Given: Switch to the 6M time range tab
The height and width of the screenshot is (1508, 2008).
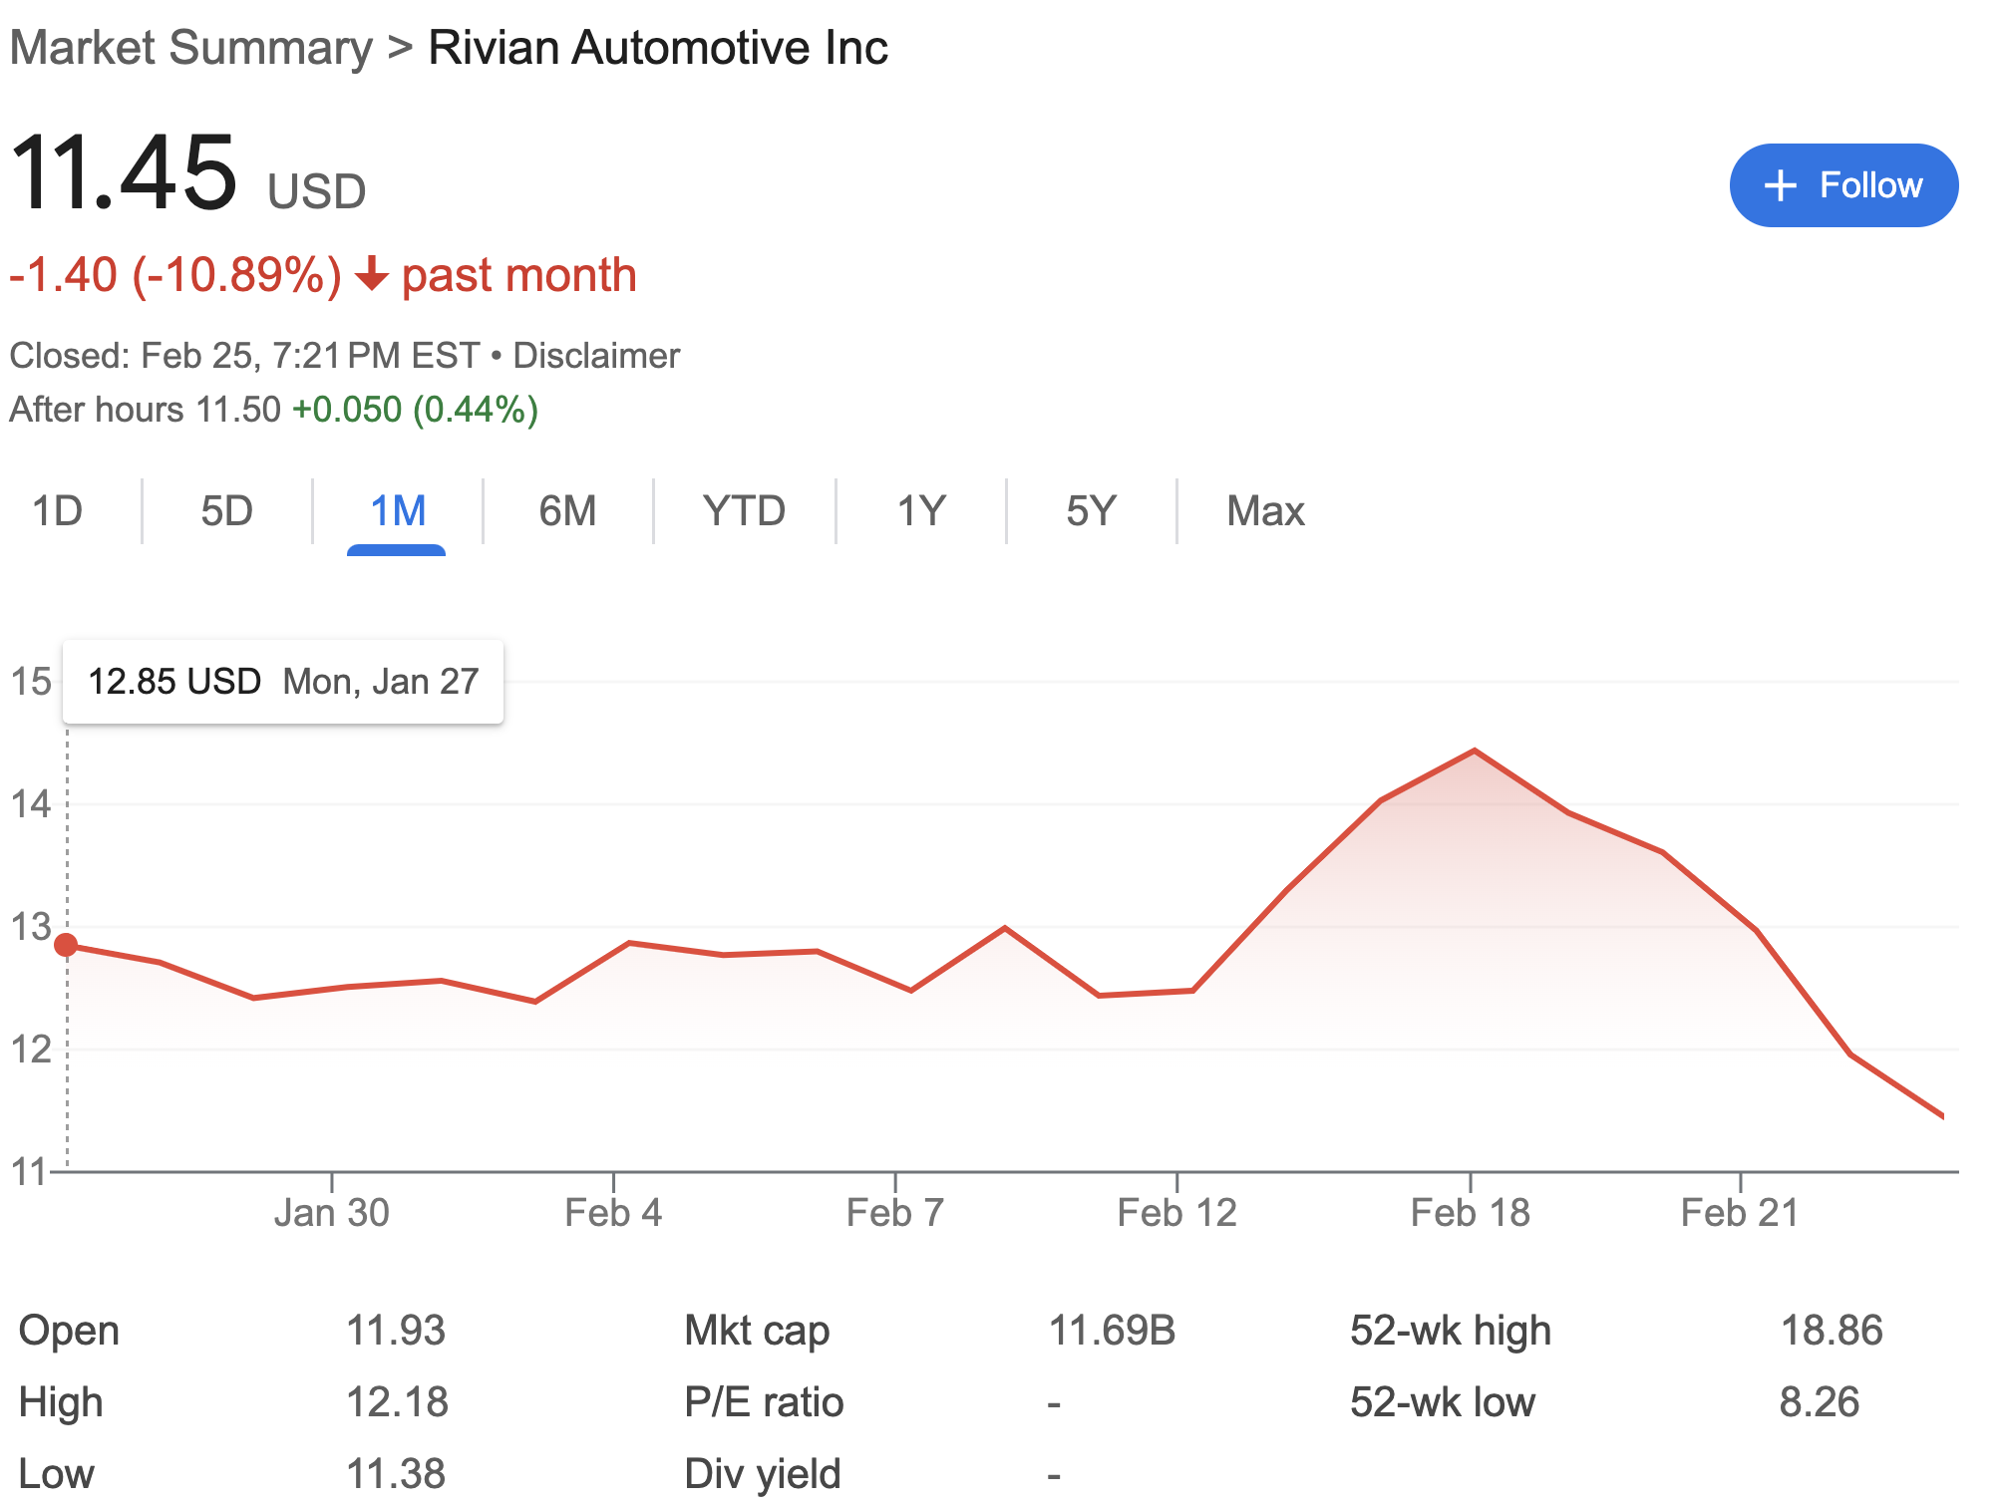Looking at the screenshot, I should click(x=567, y=511).
